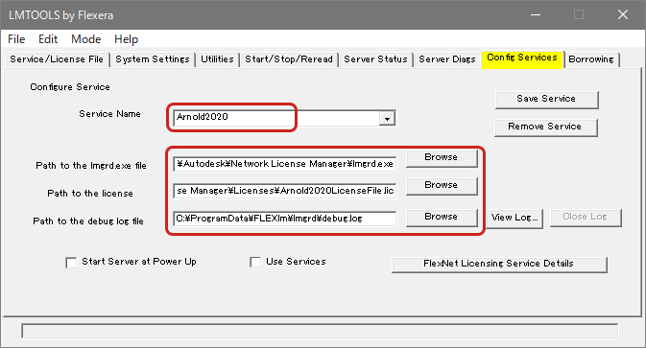The image size is (646, 348).
Task: Open the Edit menu
Action: point(48,39)
